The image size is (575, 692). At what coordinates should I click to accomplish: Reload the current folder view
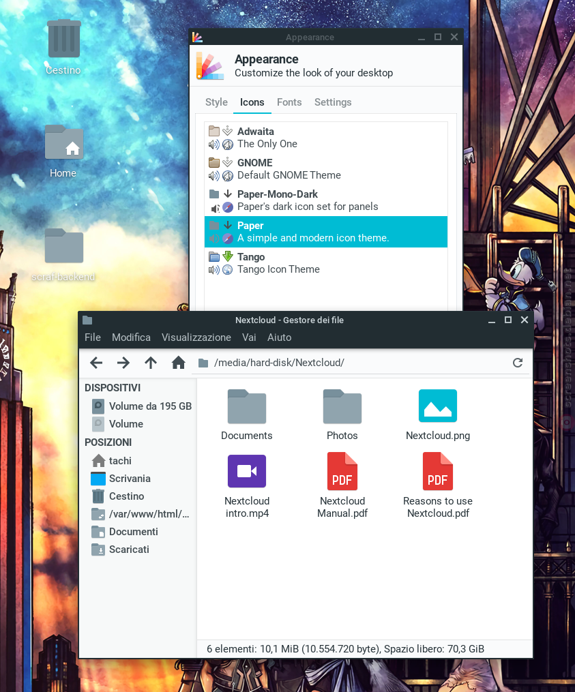[x=518, y=363]
